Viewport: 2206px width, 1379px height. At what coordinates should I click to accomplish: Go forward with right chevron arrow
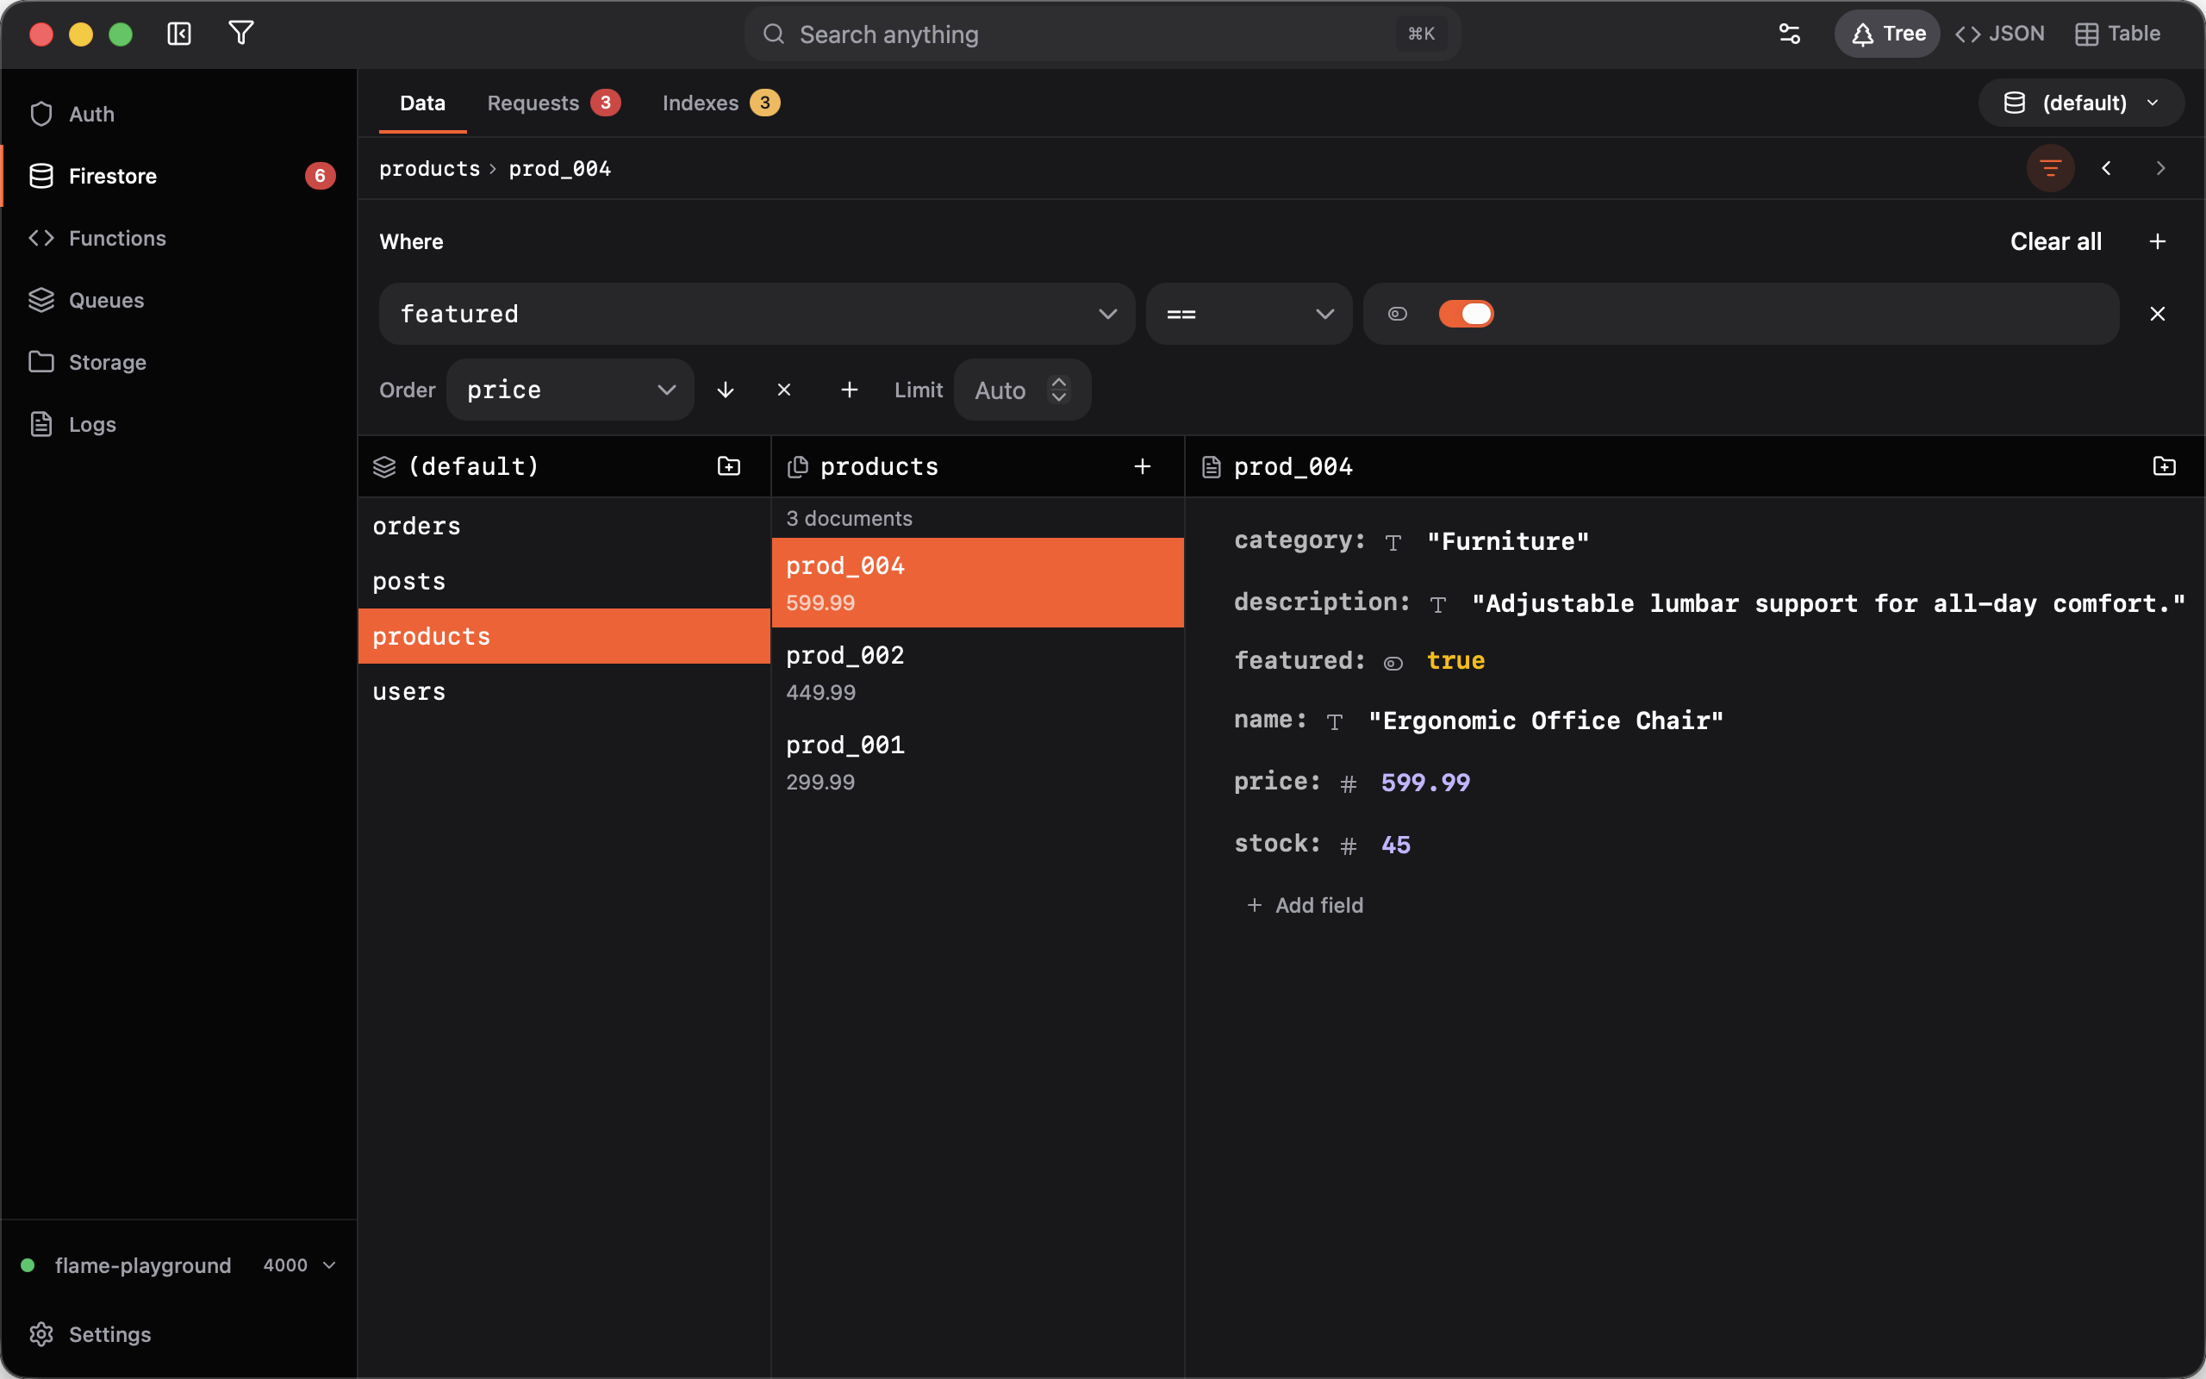click(2160, 168)
